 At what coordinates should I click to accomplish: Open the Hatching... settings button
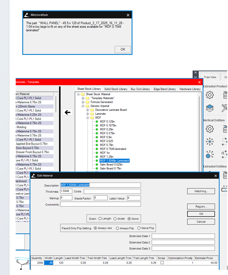[201, 191]
